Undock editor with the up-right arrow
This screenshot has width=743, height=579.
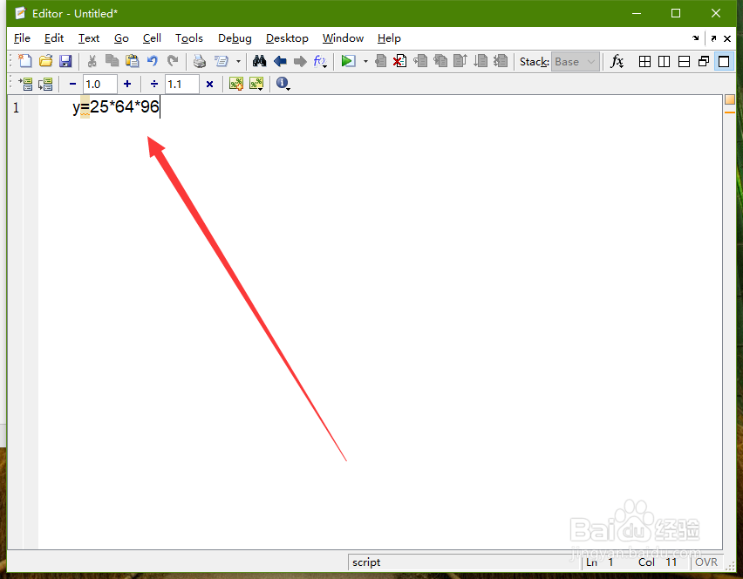pos(713,39)
